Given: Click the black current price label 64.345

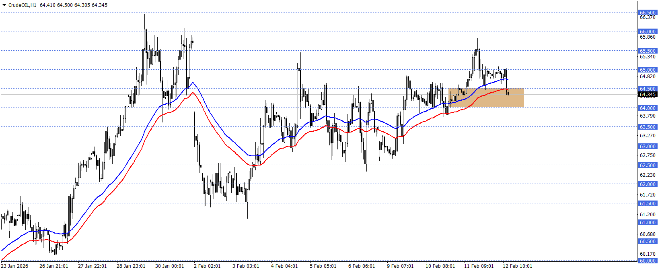Looking at the screenshot, I should (x=648, y=95).
